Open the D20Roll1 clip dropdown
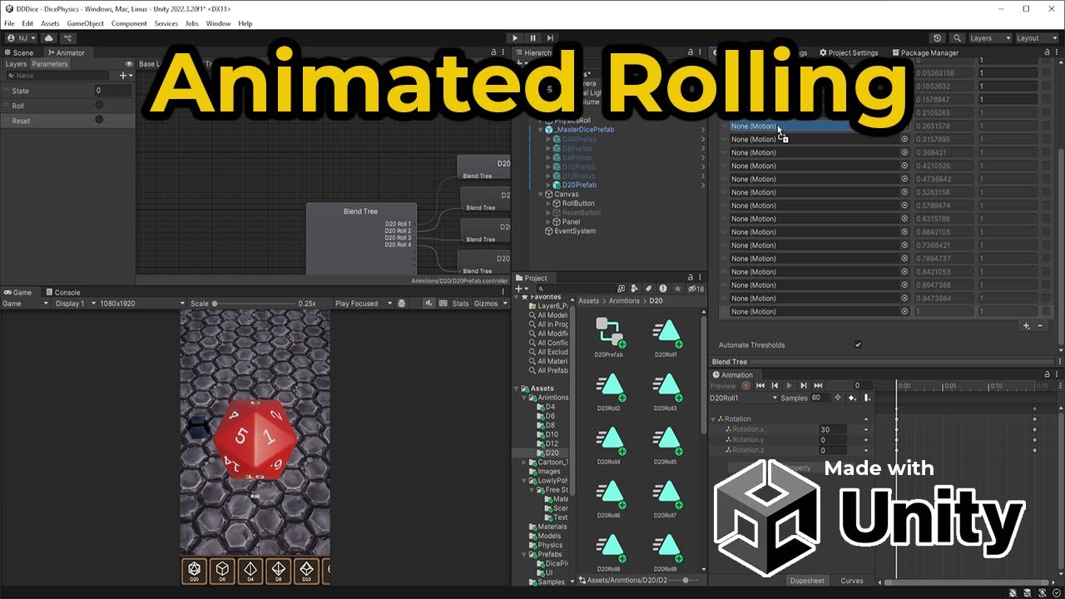This screenshot has width=1065, height=599. pos(744,398)
